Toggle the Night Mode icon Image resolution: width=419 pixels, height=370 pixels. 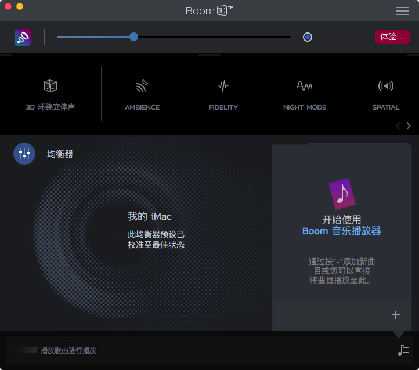tap(304, 86)
